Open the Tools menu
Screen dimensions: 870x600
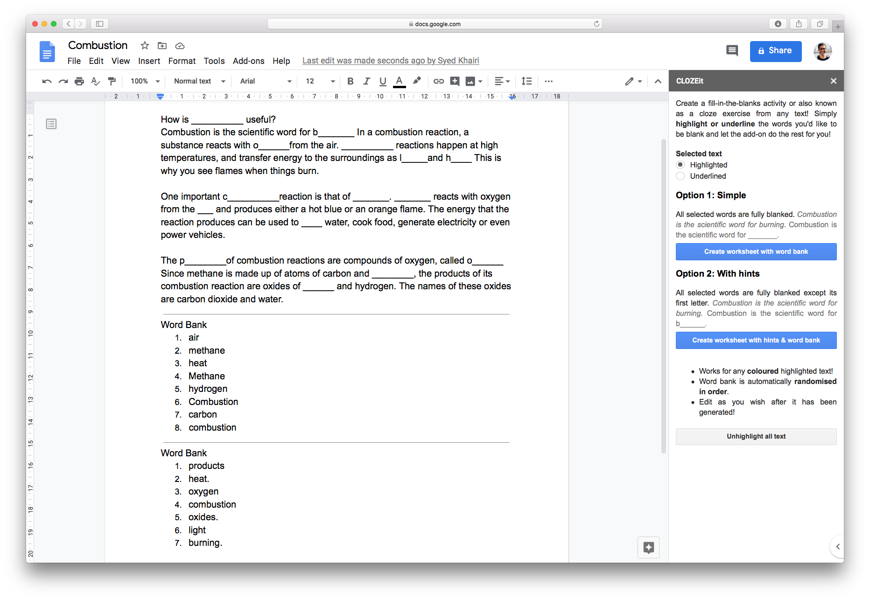pyautogui.click(x=214, y=61)
